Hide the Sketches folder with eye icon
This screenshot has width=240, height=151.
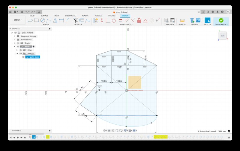click(21, 54)
